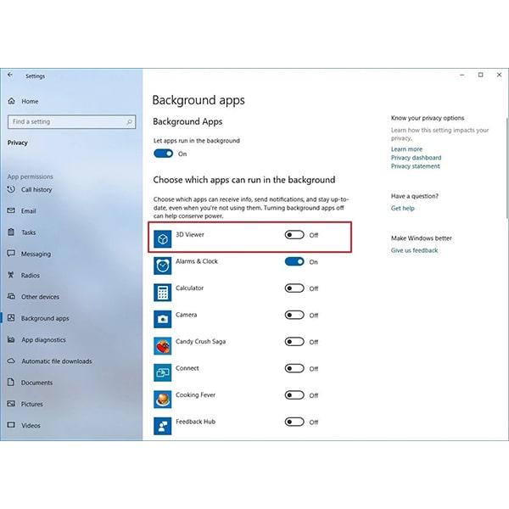Turn on the Calculator background toggle

tap(294, 288)
